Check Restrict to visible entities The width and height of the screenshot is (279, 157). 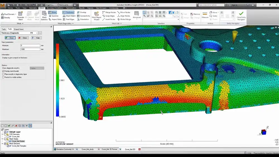(x=3, y=77)
